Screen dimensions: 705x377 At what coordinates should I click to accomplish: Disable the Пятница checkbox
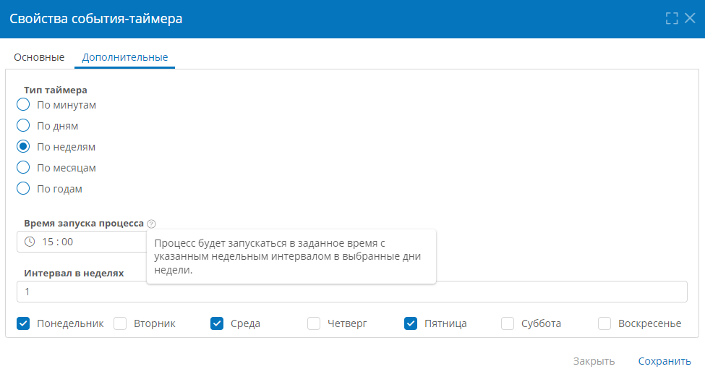tap(411, 323)
